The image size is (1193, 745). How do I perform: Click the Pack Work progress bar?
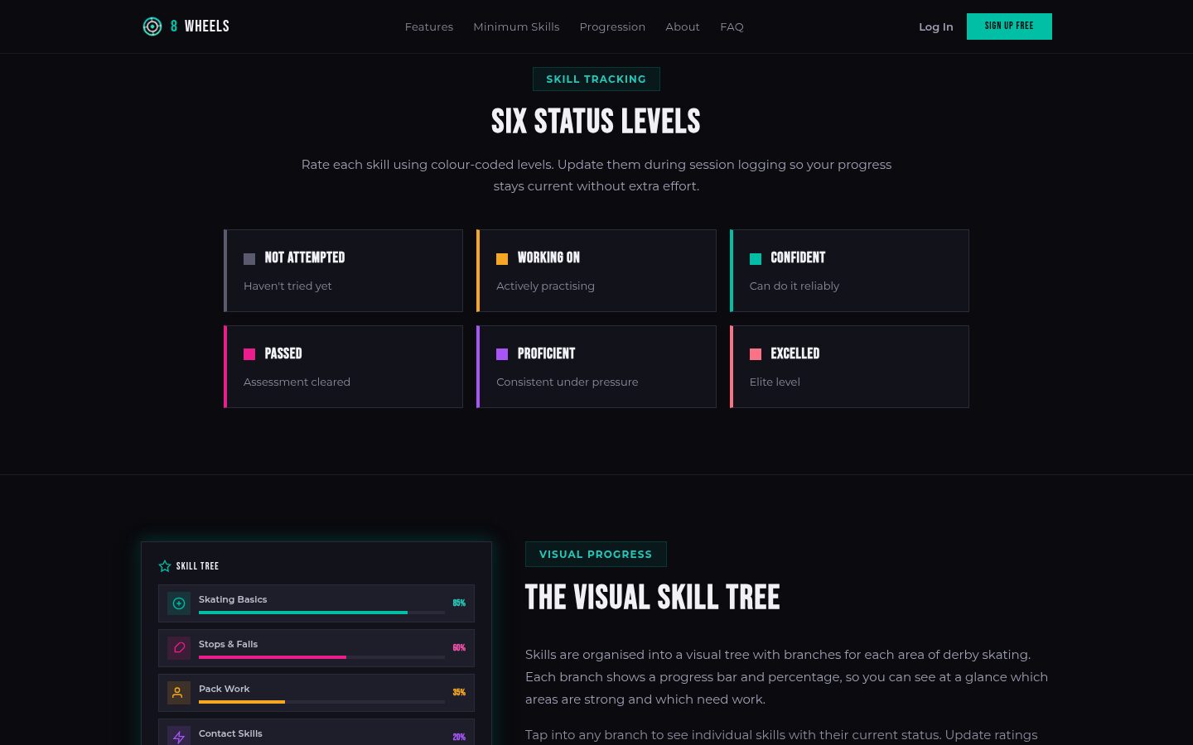click(321, 702)
